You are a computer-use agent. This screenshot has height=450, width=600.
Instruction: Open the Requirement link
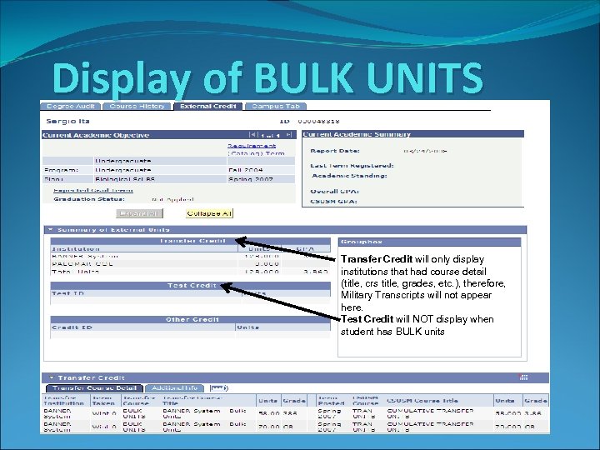(252, 145)
